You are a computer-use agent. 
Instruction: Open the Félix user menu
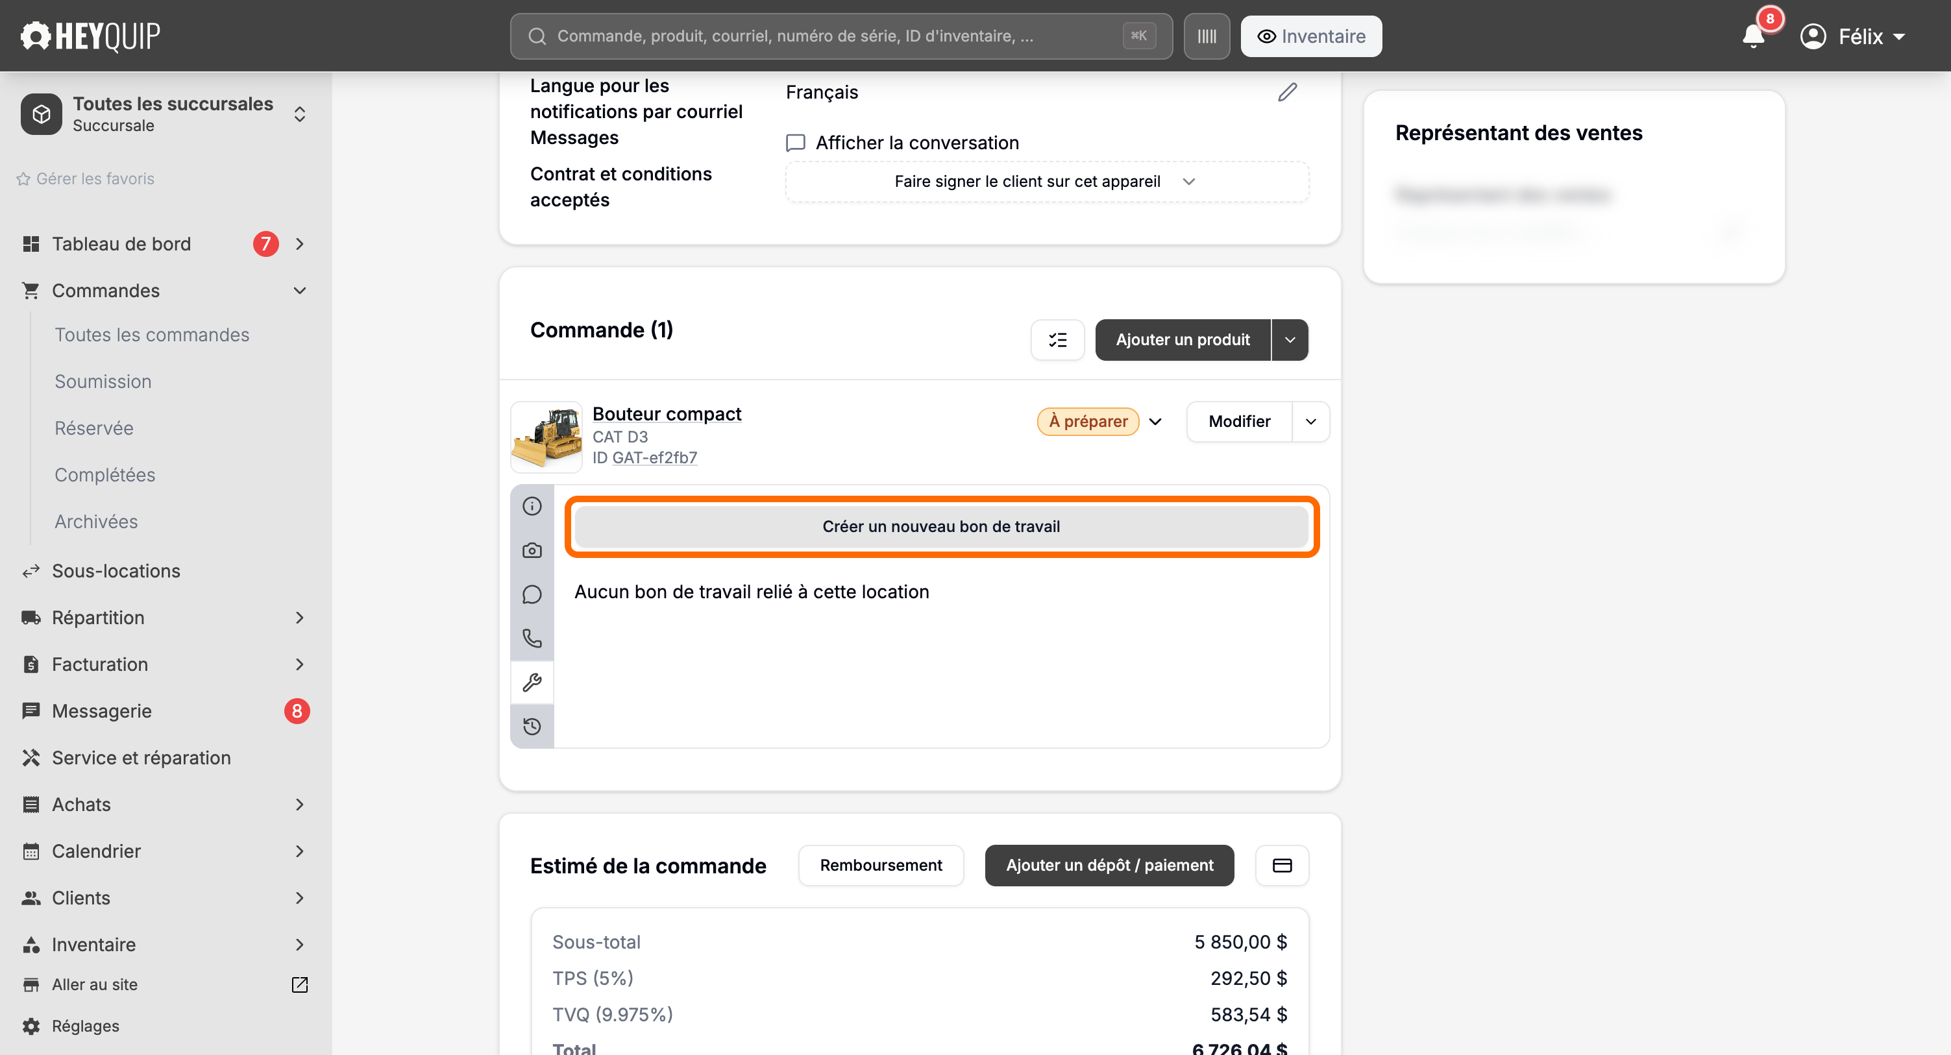[x=1852, y=36]
